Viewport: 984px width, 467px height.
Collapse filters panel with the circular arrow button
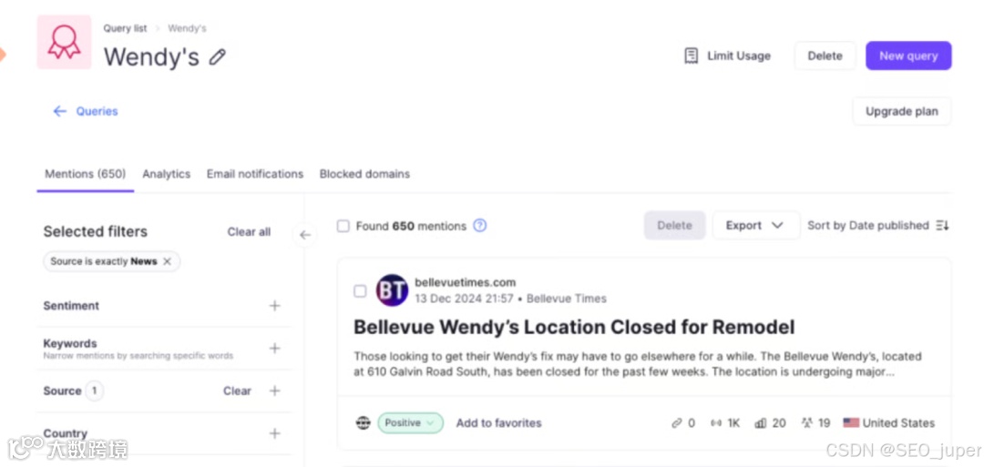pyautogui.click(x=305, y=235)
